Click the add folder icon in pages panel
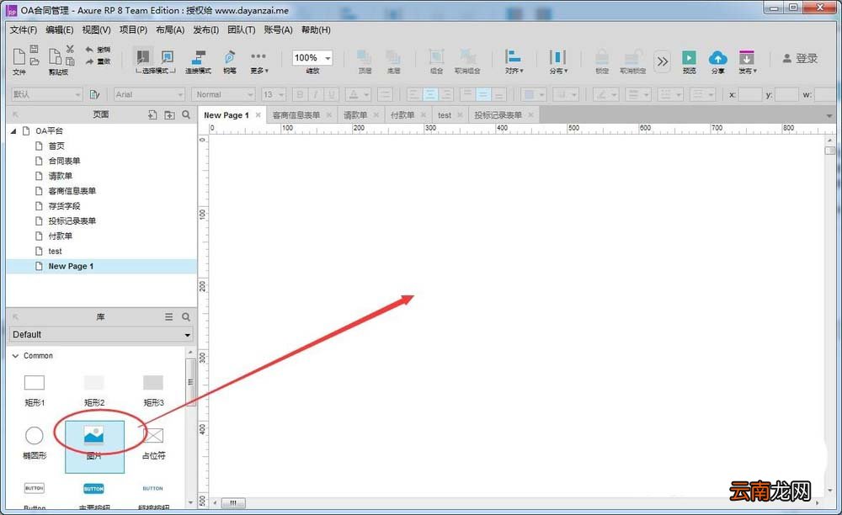The width and height of the screenshot is (842, 515). point(169,114)
